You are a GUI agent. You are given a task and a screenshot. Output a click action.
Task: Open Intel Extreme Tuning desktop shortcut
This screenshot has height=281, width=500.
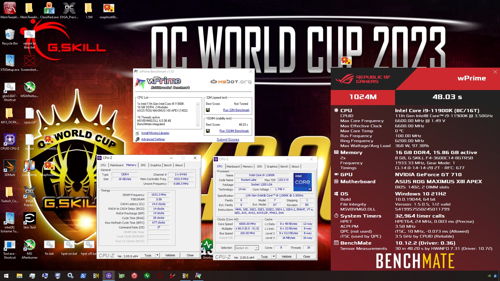(x=10, y=223)
